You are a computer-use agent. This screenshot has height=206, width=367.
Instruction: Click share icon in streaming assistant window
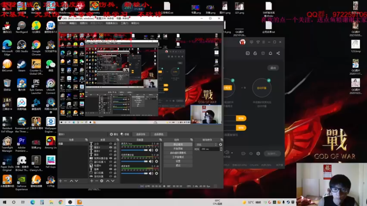coord(278,53)
